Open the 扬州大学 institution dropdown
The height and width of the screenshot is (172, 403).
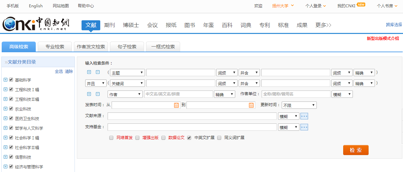[x=283, y=6]
